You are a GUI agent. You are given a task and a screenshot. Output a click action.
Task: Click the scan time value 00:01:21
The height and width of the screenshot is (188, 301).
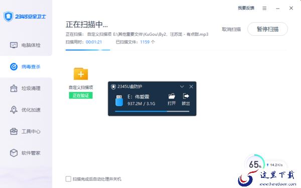tap(94, 42)
